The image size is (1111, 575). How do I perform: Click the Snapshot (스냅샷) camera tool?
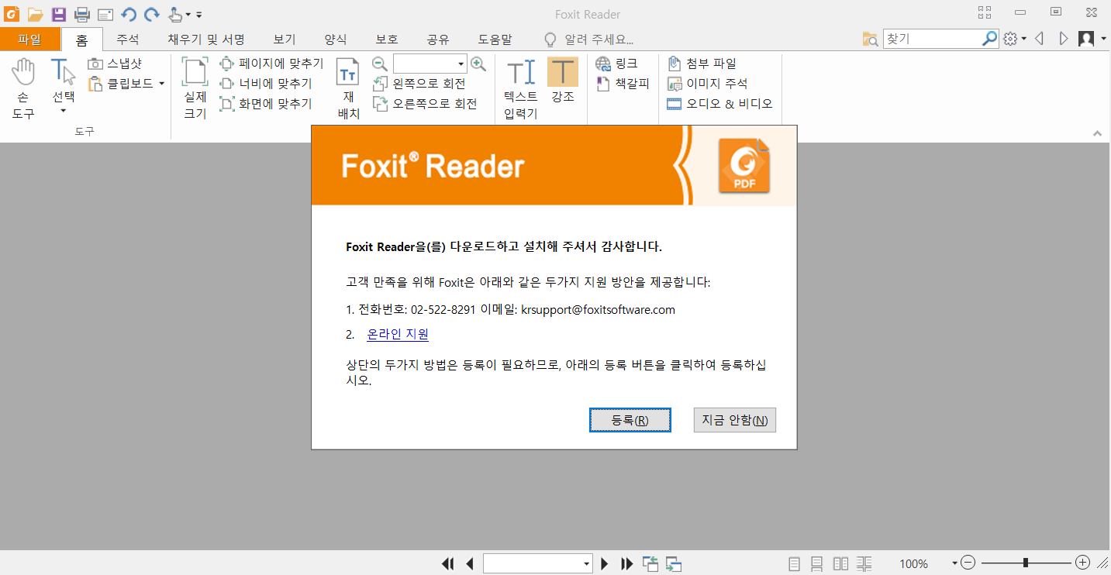pos(115,64)
